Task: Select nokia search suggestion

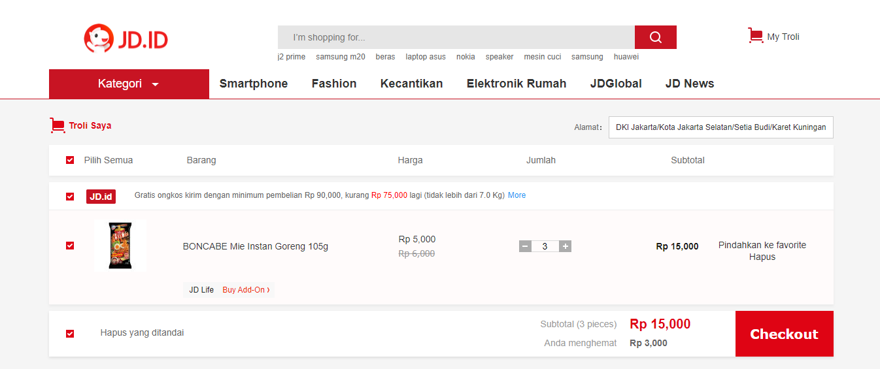Action: [465, 57]
